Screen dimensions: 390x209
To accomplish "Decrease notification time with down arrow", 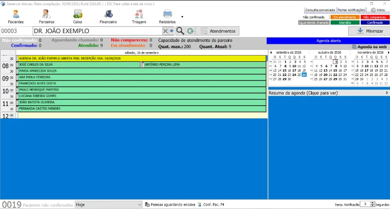I will point(372,206).
